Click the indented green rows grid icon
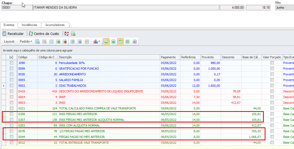Screen dimensions: 294x149 click(113, 41)
